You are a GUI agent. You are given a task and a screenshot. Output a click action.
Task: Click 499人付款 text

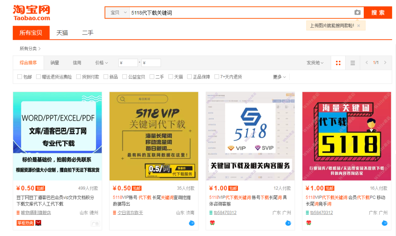(88, 188)
